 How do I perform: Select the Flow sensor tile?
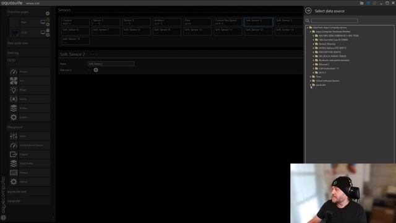(197, 22)
